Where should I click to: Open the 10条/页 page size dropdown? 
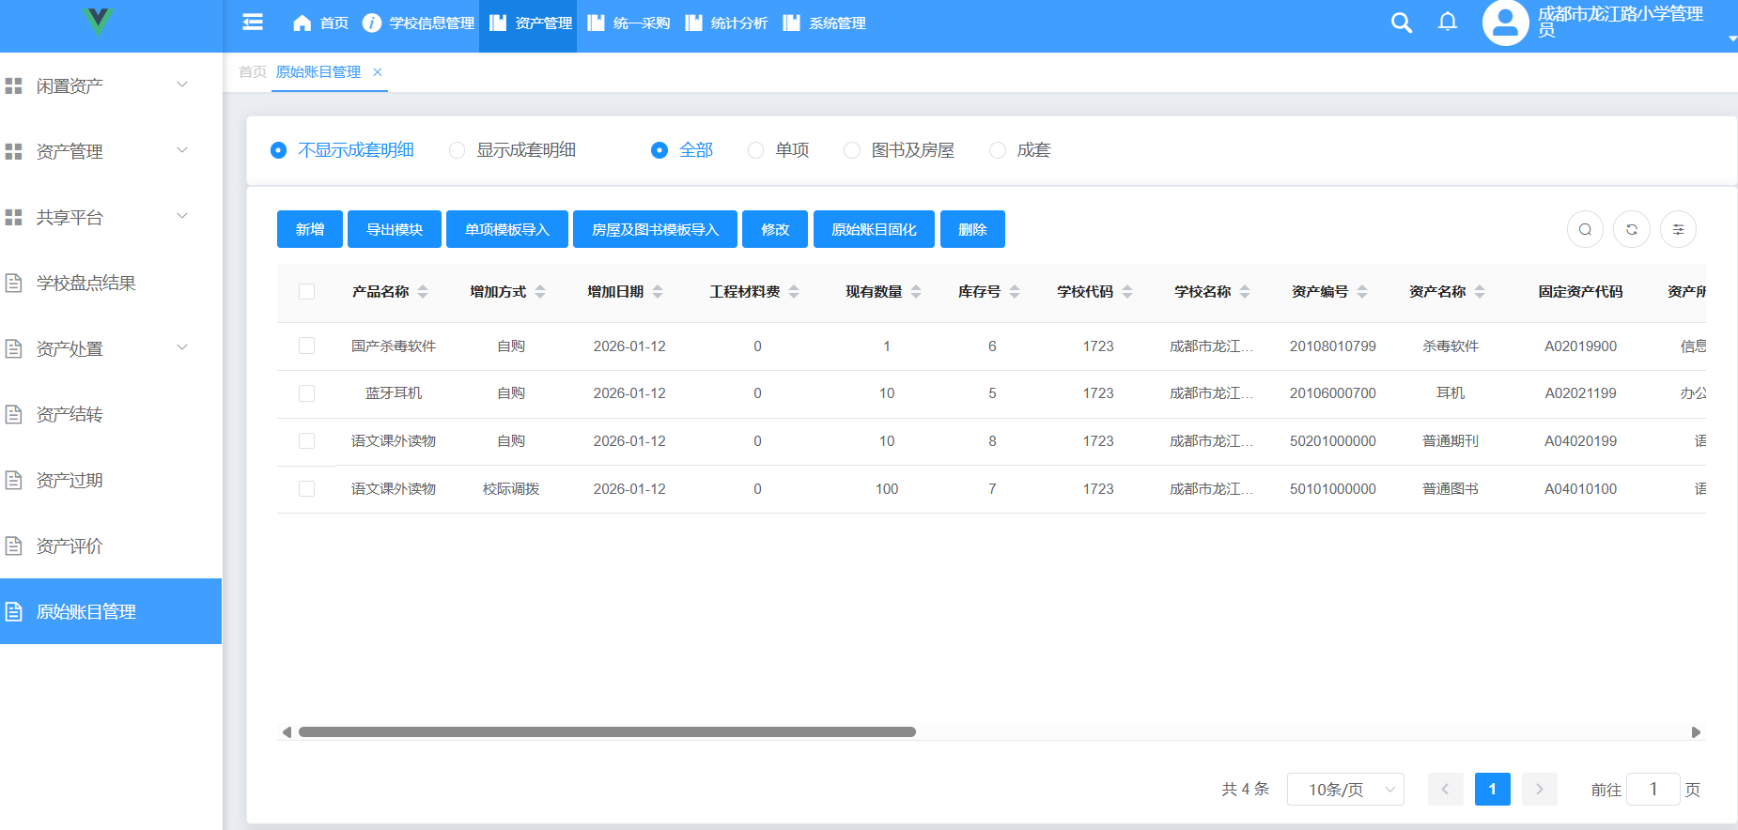coord(1344,790)
